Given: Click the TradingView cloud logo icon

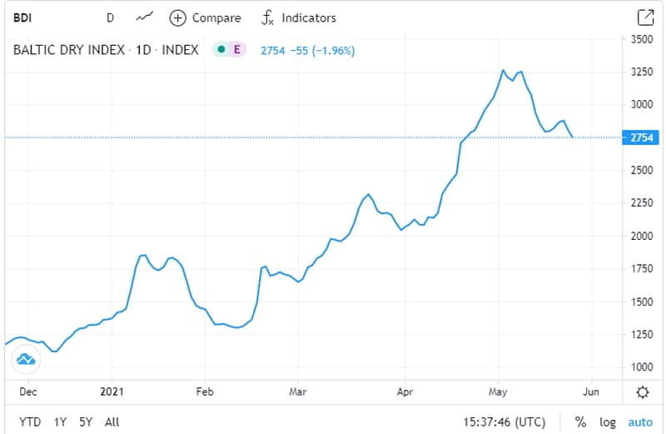Looking at the screenshot, I should coord(26,360).
